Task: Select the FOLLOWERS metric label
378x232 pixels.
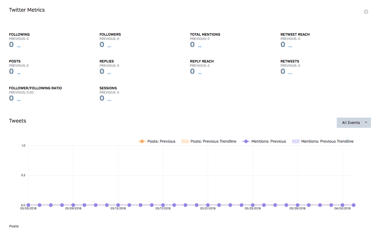Action: click(110, 34)
